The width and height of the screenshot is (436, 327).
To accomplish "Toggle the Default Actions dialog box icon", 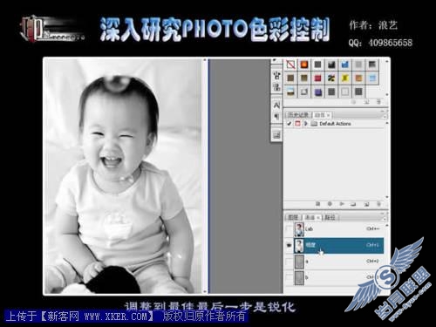I will [x=297, y=124].
